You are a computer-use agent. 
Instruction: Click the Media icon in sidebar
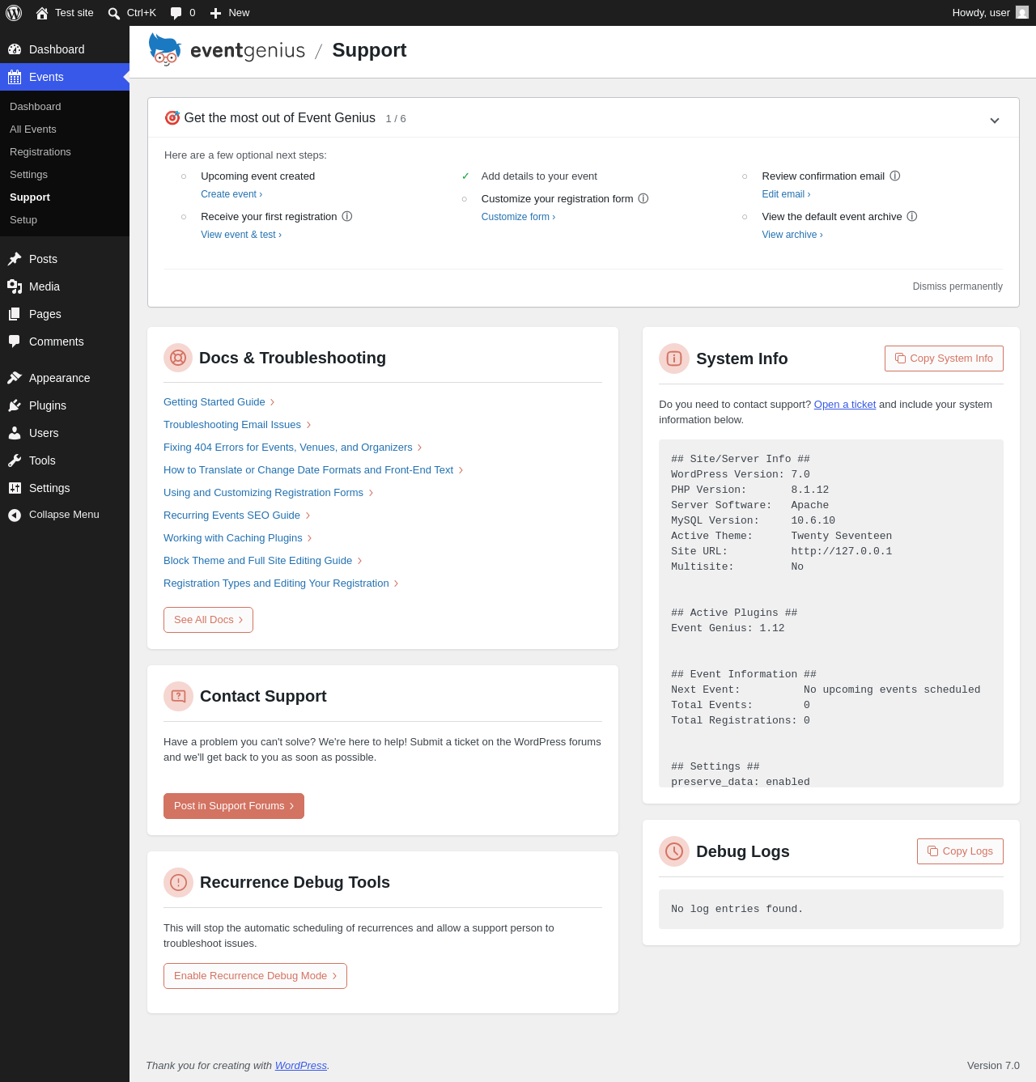tap(15, 286)
